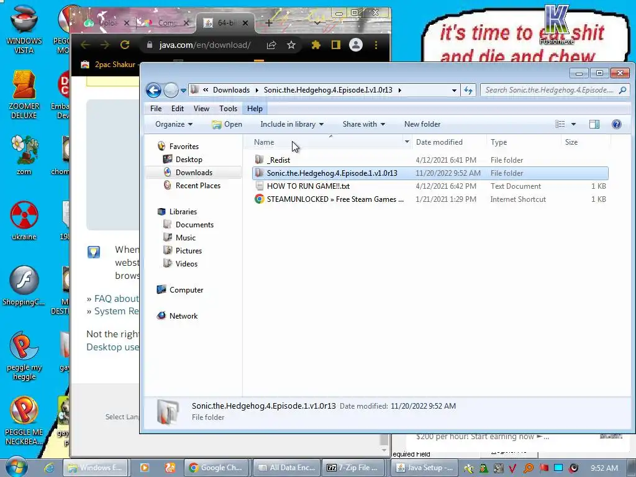Select Sonic.the.Hedgehog.4.Episode.1.v1.0r13 folder row
The image size is (636, 477).
430,173
